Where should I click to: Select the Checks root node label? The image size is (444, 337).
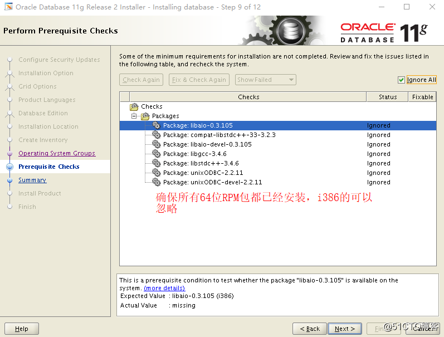tap(152, 106)
